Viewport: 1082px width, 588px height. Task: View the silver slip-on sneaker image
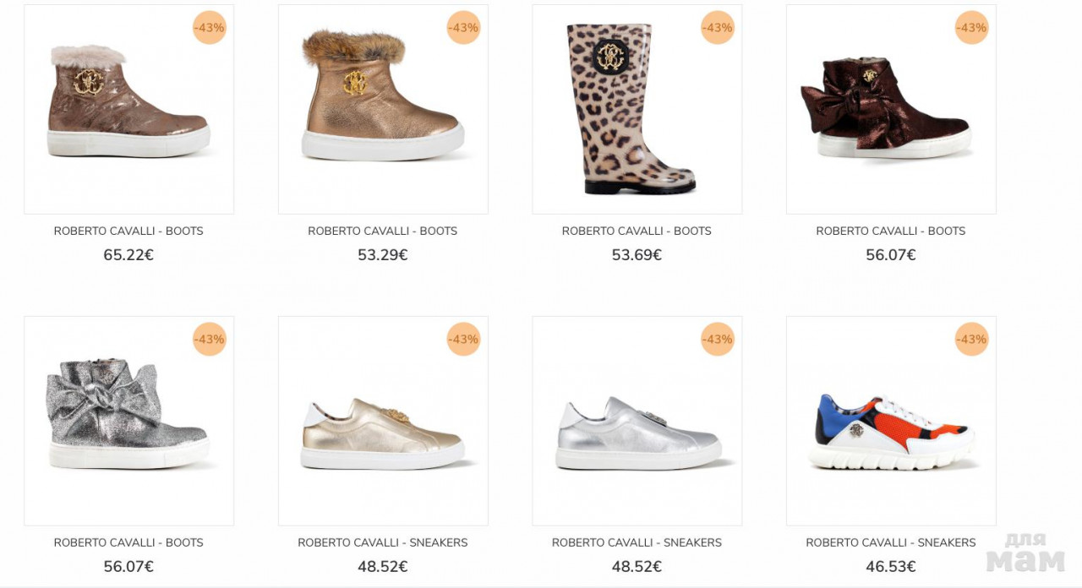637,433
